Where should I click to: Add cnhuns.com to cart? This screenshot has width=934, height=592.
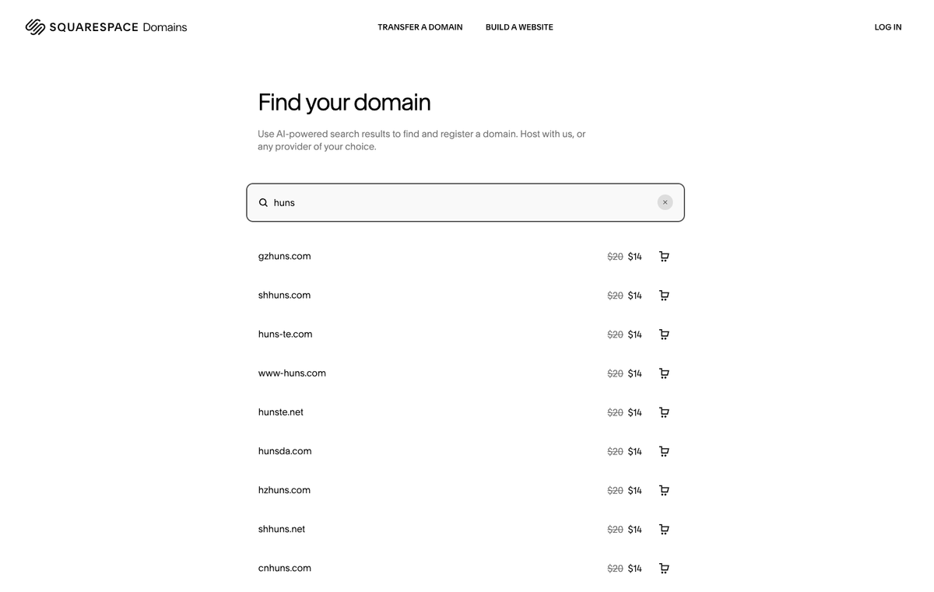pyautogui.click(x=664, y=568)
